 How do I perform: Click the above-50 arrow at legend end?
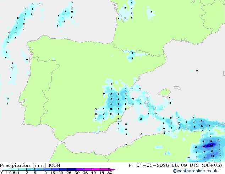tap(112, 169)
